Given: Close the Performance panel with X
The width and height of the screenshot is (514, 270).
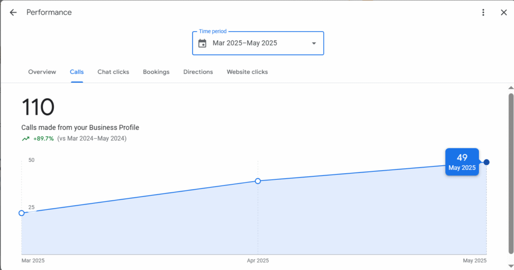Looking at the screenshot, I should [x=504, y=13].
